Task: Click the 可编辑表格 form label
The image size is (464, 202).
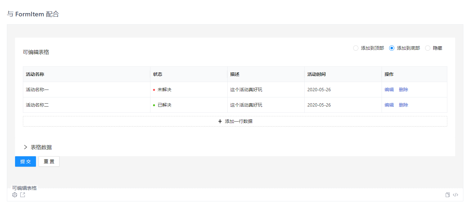Action: point(36,52)
